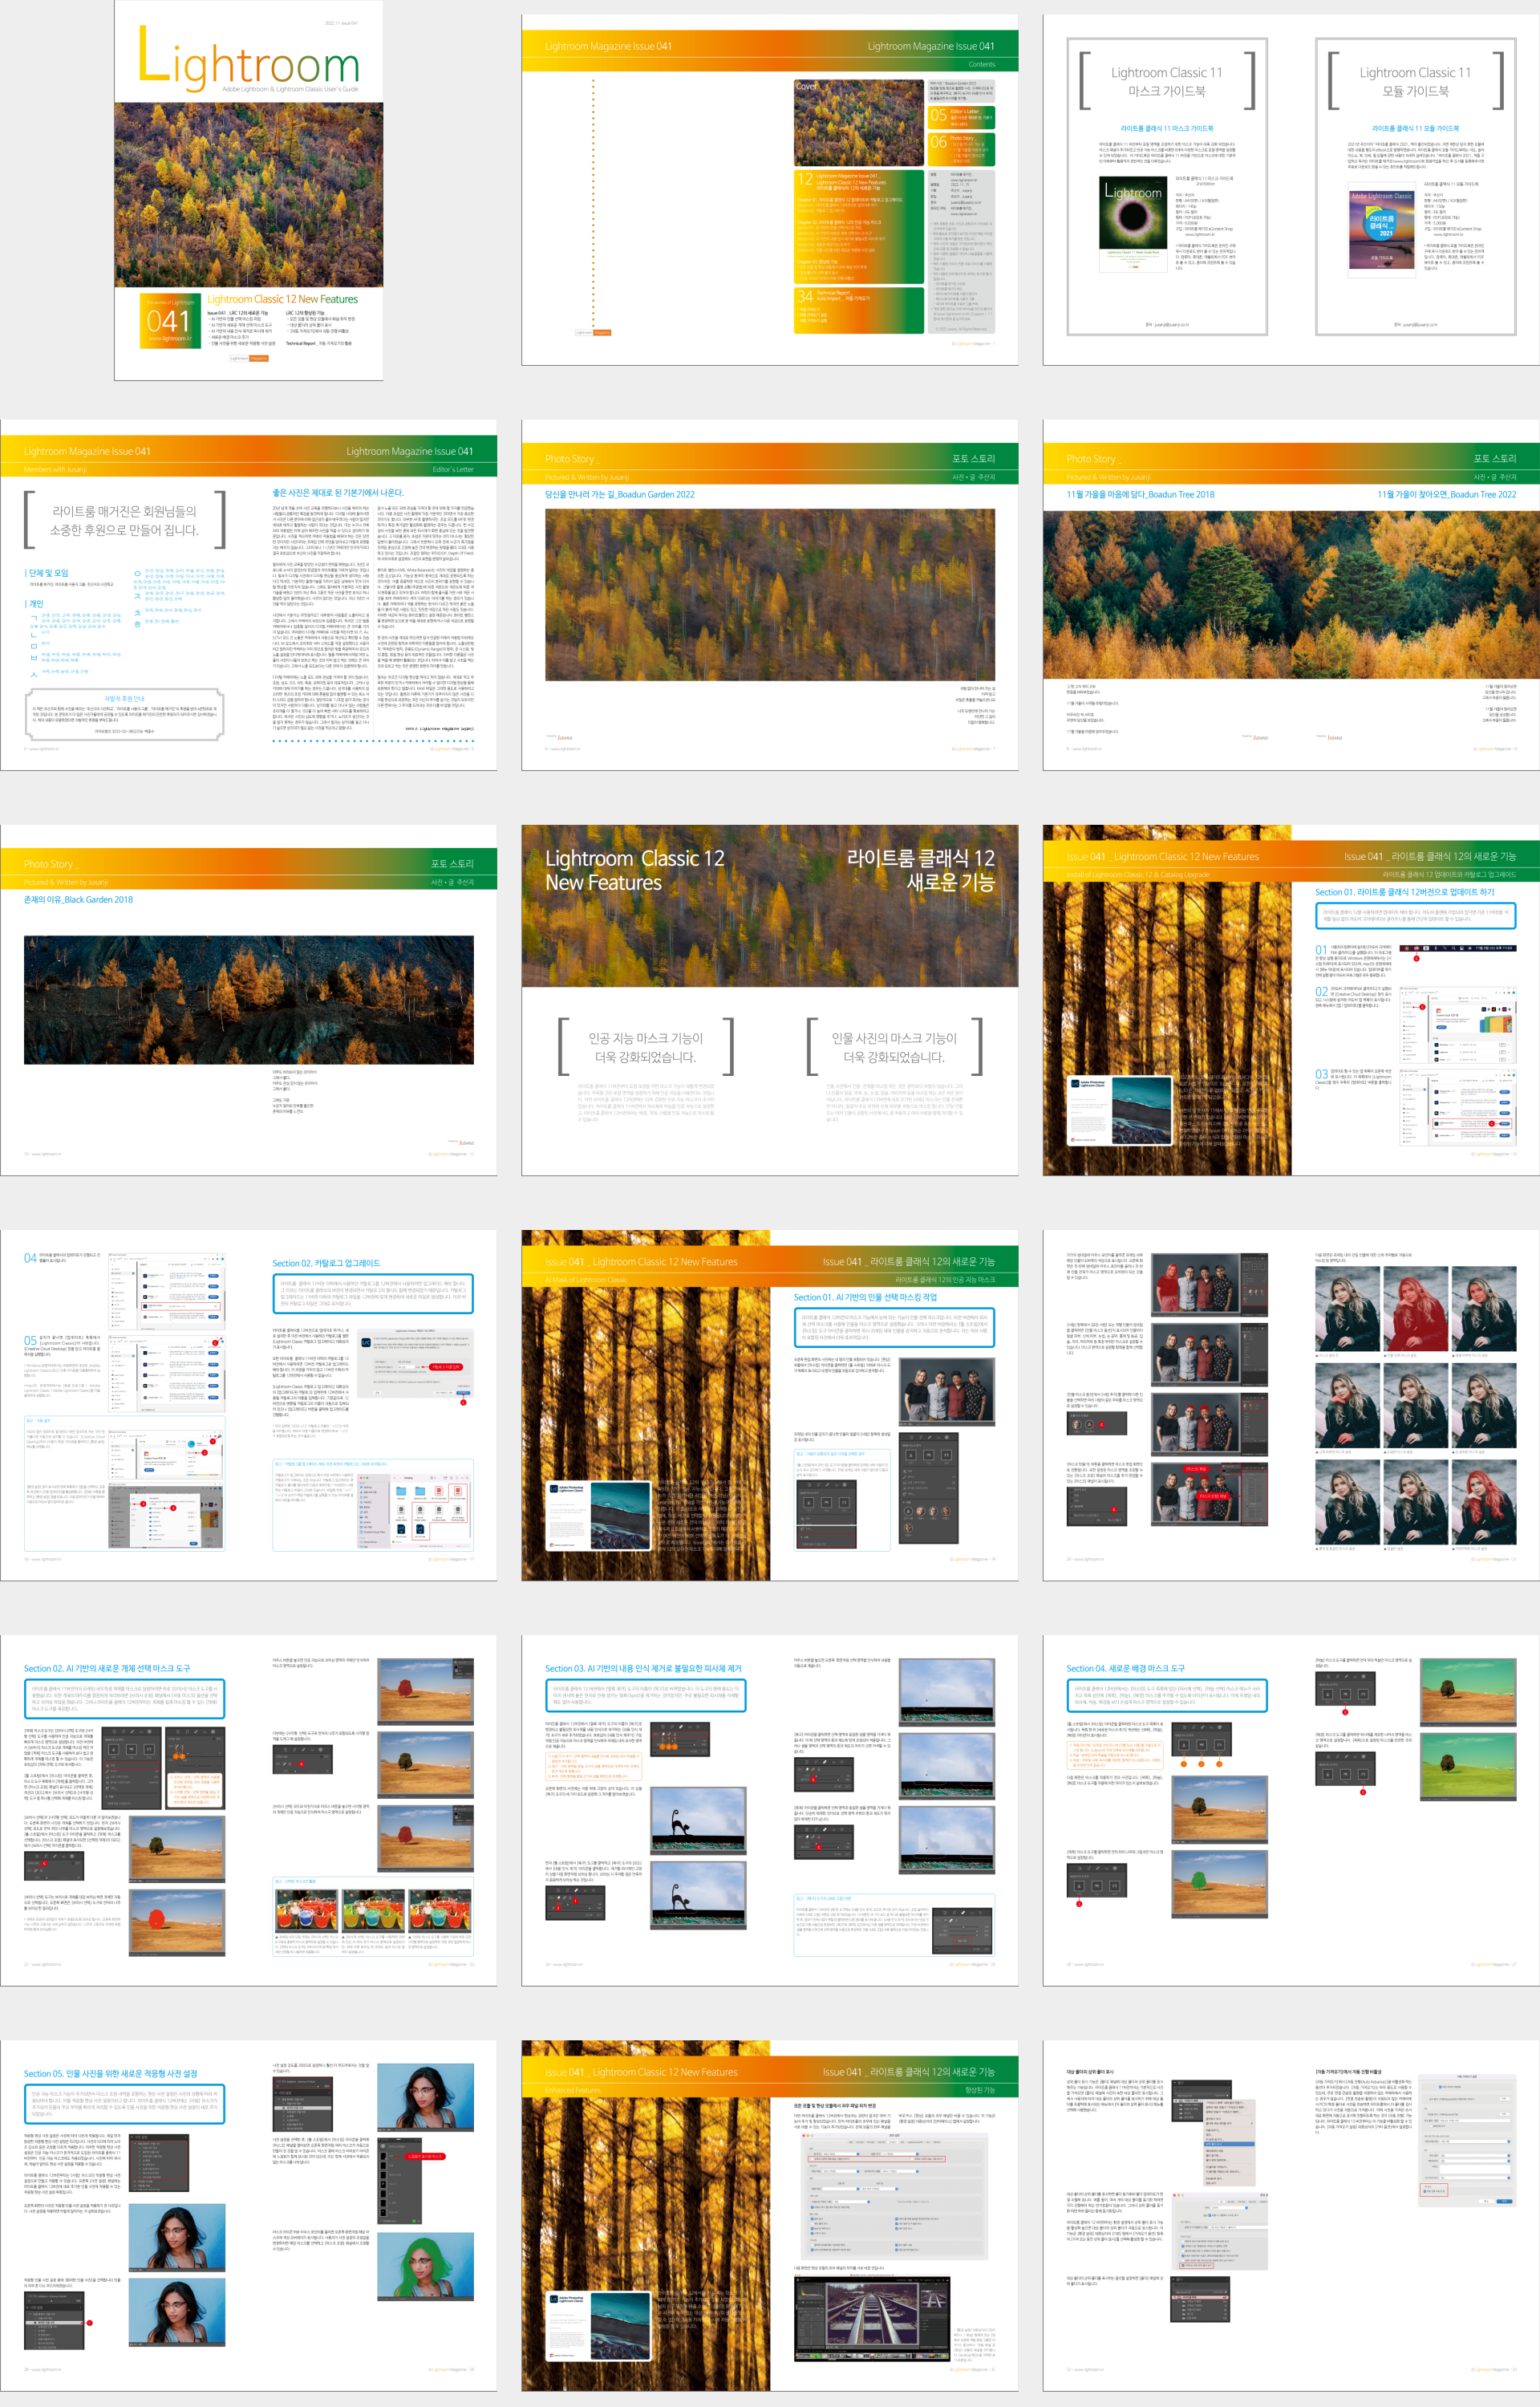1540x2407 pixels.
Task: Click the 'Contents' label on the contents spread
Action: pyautogui.click(x=981, y=64)
